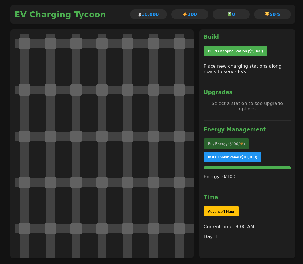Click the 'Current time: 8:00 AM' text

[x=229, y=226]
